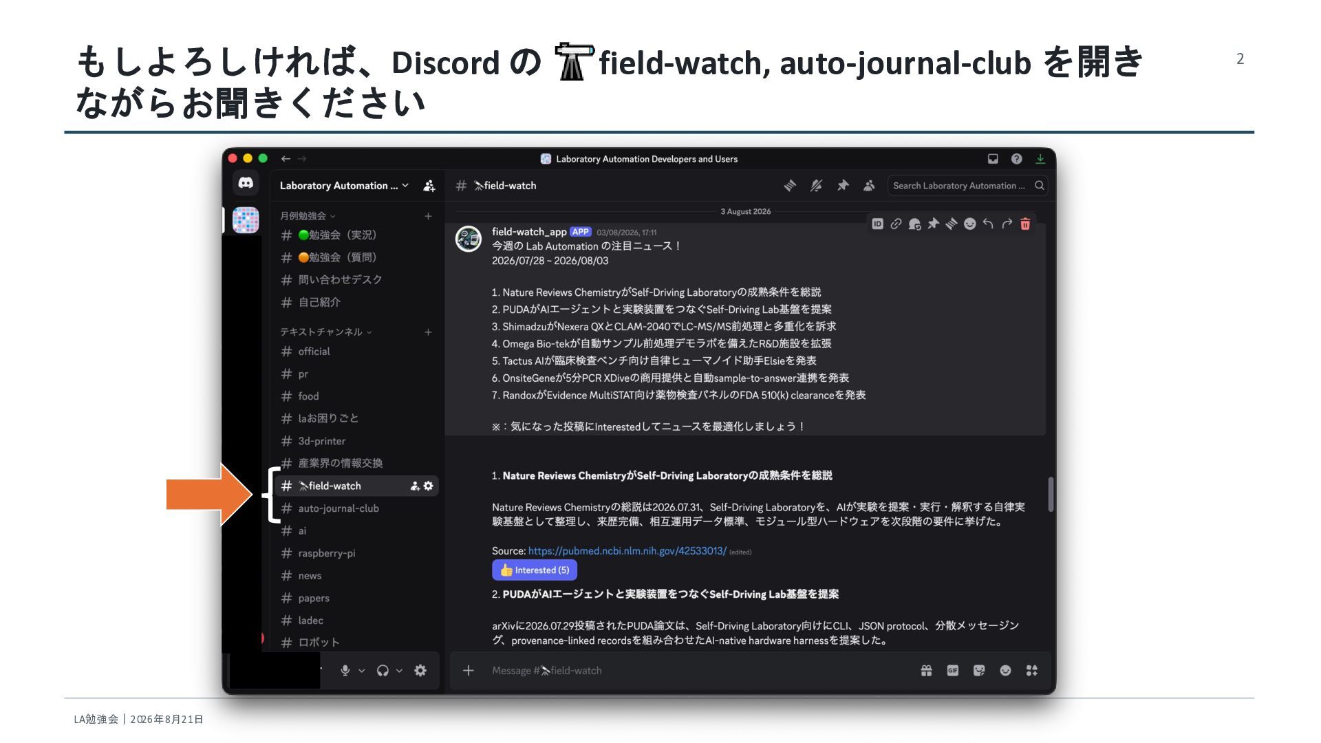Screen dimensions: 1321x743
Task: Open the ai channel
Action: click(x=356, y=531)
